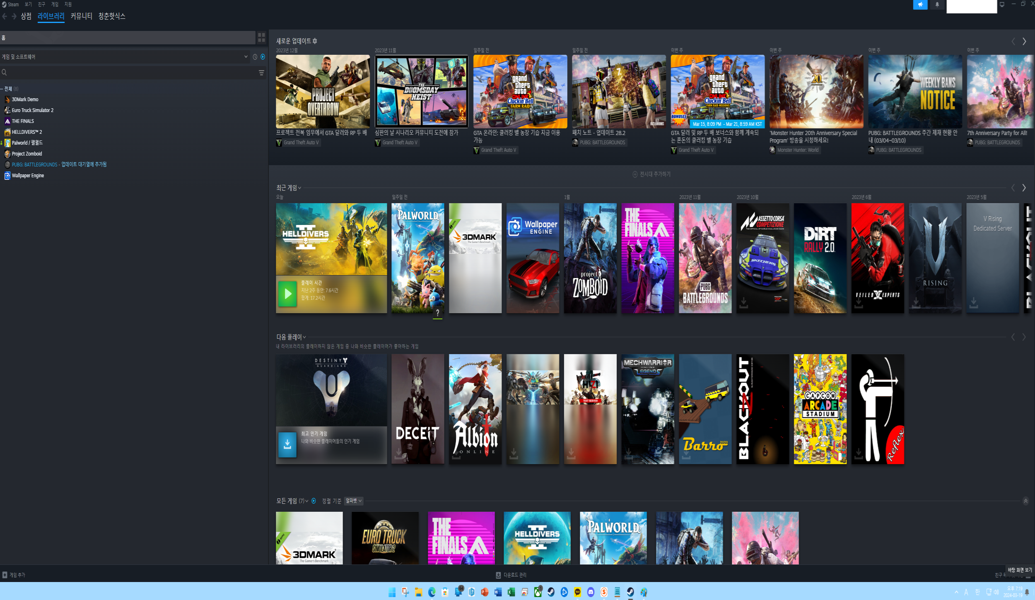
Task: Change sort order via 알파벳 dropdown
Action: [x=354, y=501]
